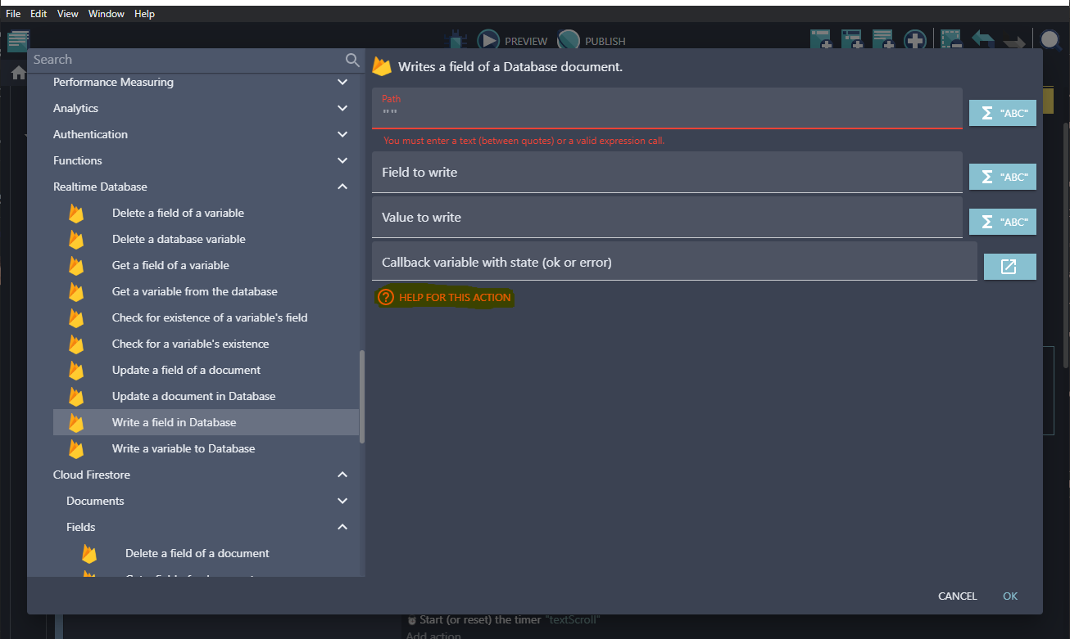Click the Cancel button
Screen dimensions: 1070x639
[x=957, y=596]
